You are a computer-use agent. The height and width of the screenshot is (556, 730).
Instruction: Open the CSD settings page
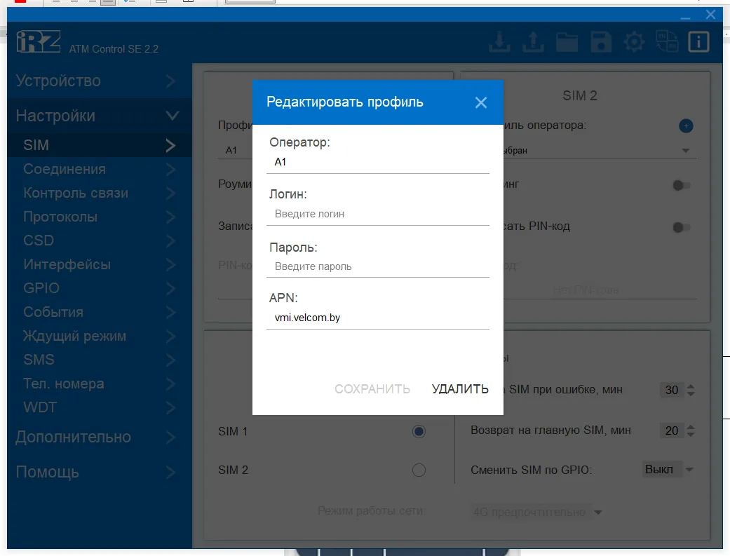click(x=99, y=240)
